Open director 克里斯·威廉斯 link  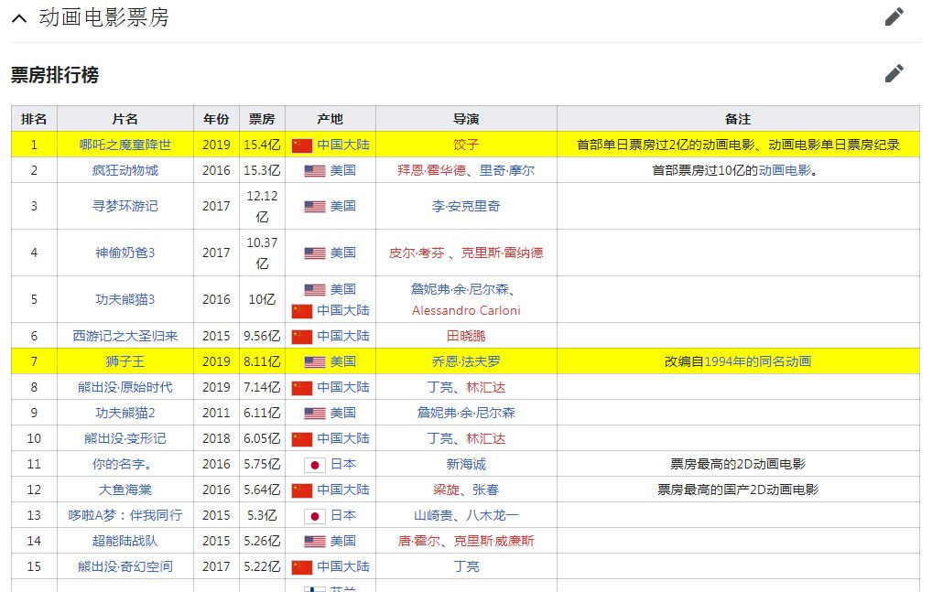coord(494,541)
